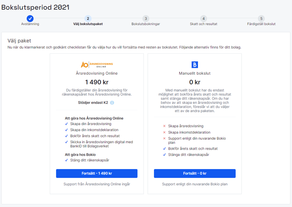Click the Årsredovisning Online orange logo
Image resolution: width=292 pixels, height=207 pixels.
[x=97, y=65]
